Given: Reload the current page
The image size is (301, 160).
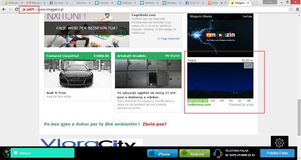Looking at the screenshot, I should [17, 9].
